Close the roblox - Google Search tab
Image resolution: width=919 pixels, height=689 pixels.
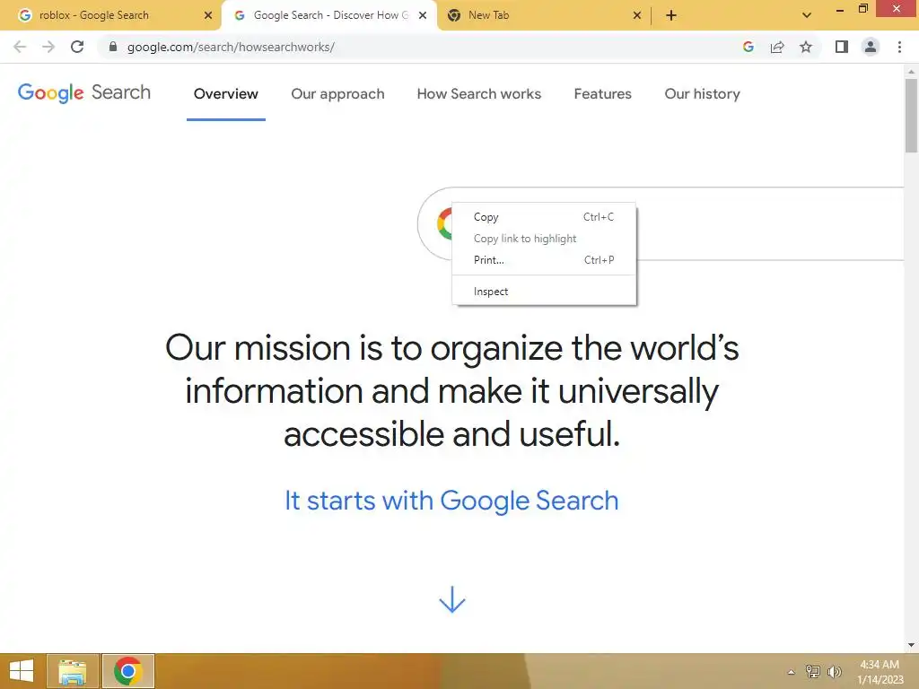point(207,15)
